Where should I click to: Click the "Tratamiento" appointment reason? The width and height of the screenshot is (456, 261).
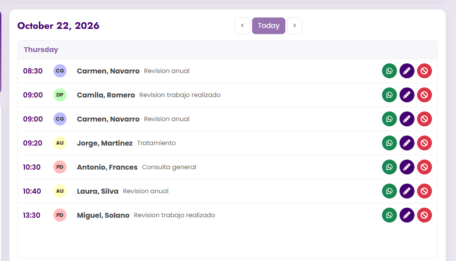tap(157, 143)
